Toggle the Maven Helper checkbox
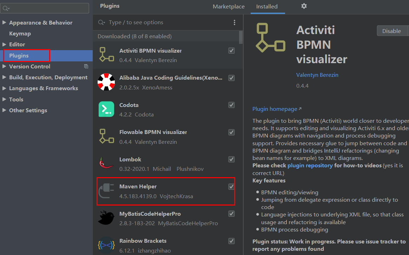This screenshot has height=255, width=409. pyautogui.click(x=231, y=186)
